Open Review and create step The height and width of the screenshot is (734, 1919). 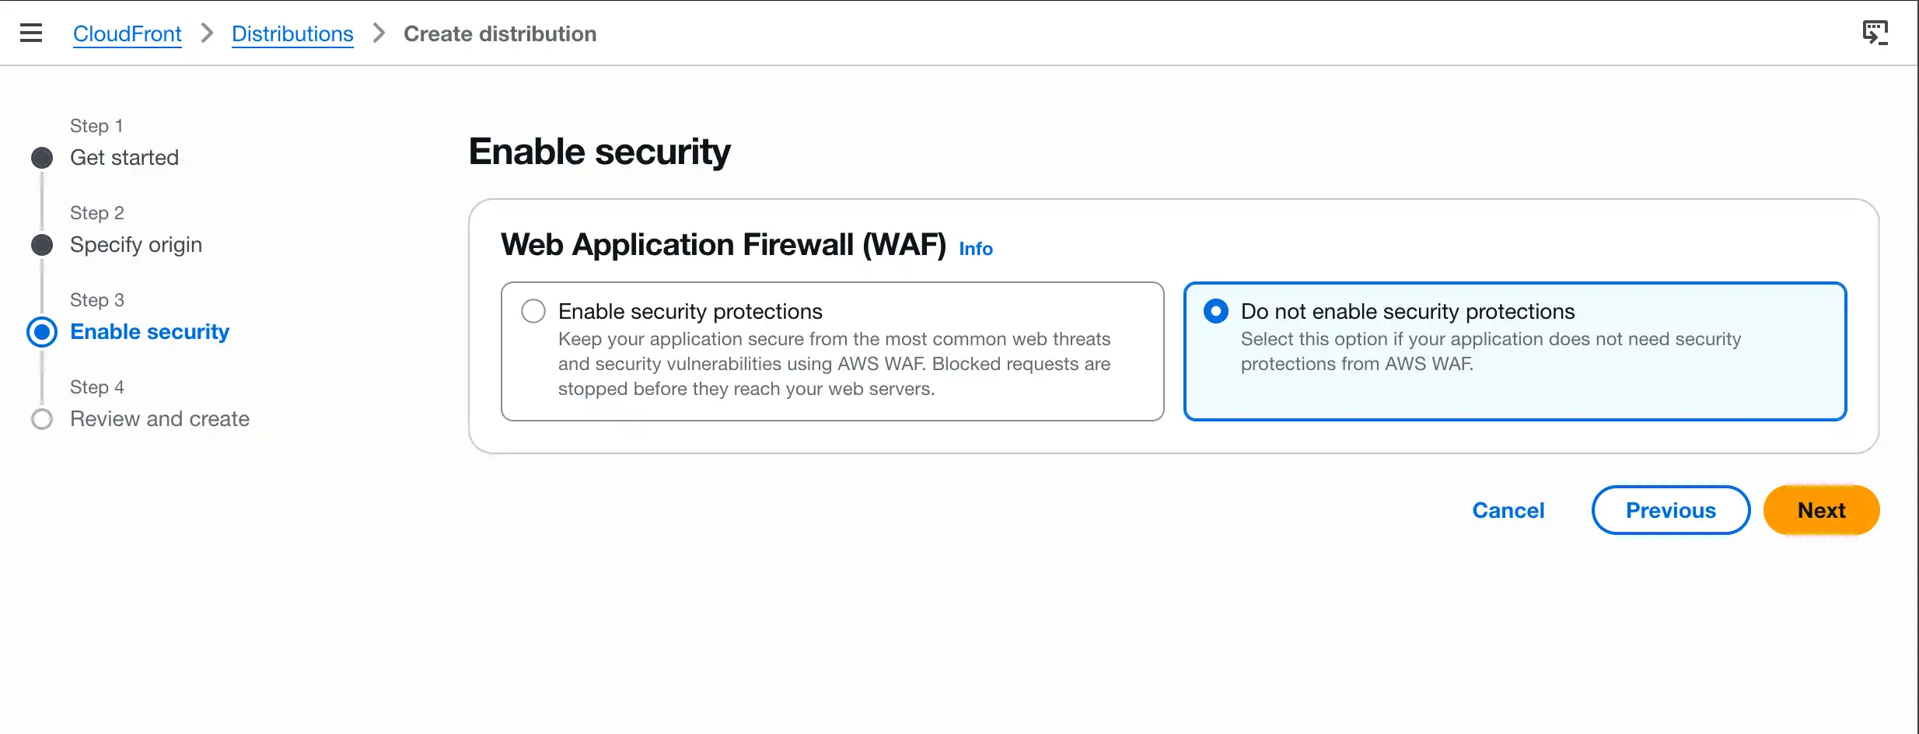tap(159, 419)
